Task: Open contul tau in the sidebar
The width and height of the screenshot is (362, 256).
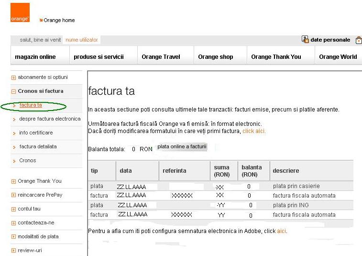Action: pos(29,209)
